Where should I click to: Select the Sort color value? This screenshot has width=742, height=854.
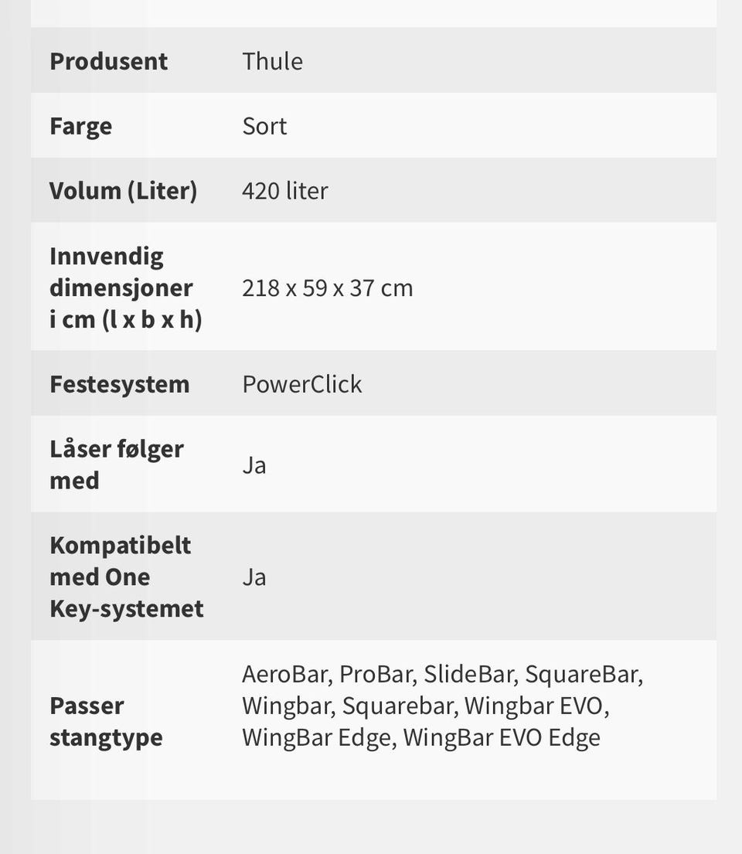(x=264, y=126)
